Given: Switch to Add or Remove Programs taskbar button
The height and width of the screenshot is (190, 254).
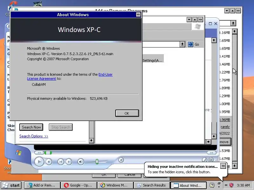Looking at the screenshot, I should tap(42, 185).
